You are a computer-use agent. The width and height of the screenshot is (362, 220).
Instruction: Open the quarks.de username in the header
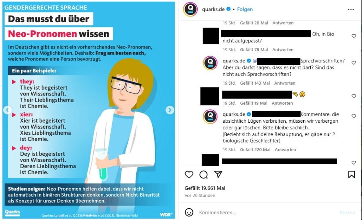click(213, 10)
